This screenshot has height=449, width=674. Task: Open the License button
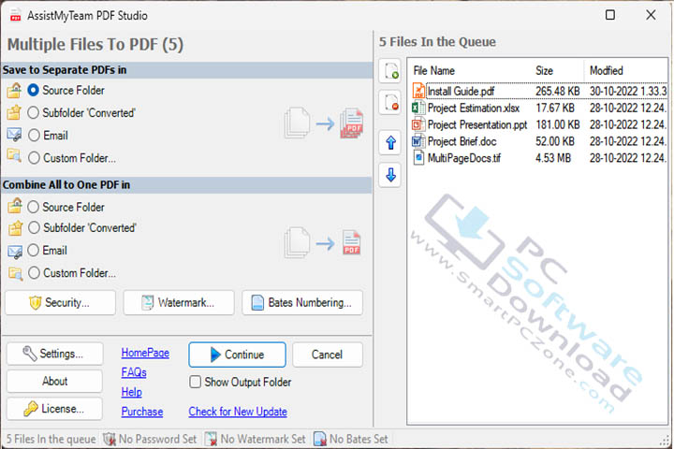tap(54, 409)
